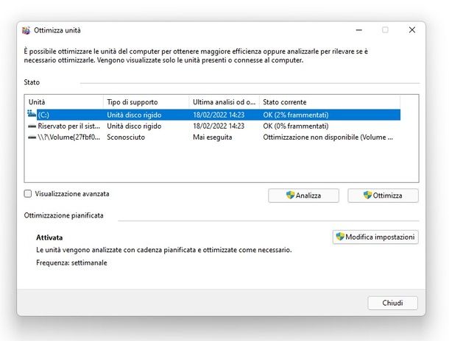The height and width of the screenshot is (341, 449).
Task: Click the \\?\Volume drive icon
Action: click(32, 137)
